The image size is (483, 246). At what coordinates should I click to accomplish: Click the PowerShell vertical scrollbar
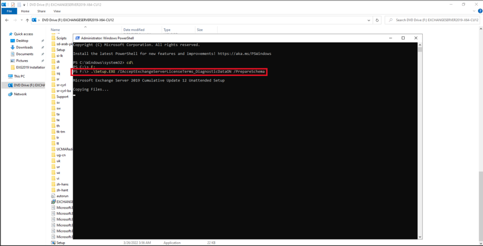(x=420, y=140)
